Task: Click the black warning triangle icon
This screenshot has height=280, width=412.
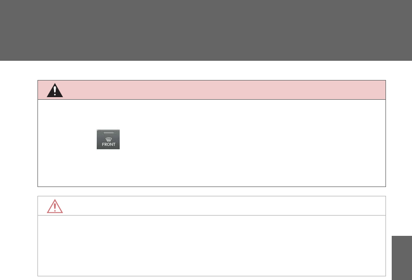Action: pyautogui.click(x=55, y=90)
